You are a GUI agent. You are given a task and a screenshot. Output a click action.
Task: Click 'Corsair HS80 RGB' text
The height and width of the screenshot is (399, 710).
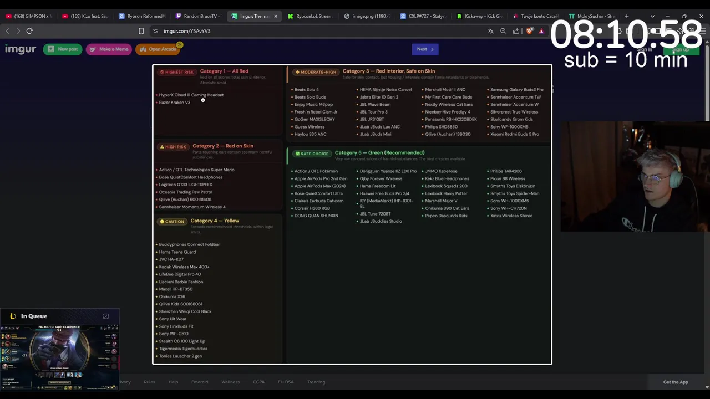[x=312, y=208]
